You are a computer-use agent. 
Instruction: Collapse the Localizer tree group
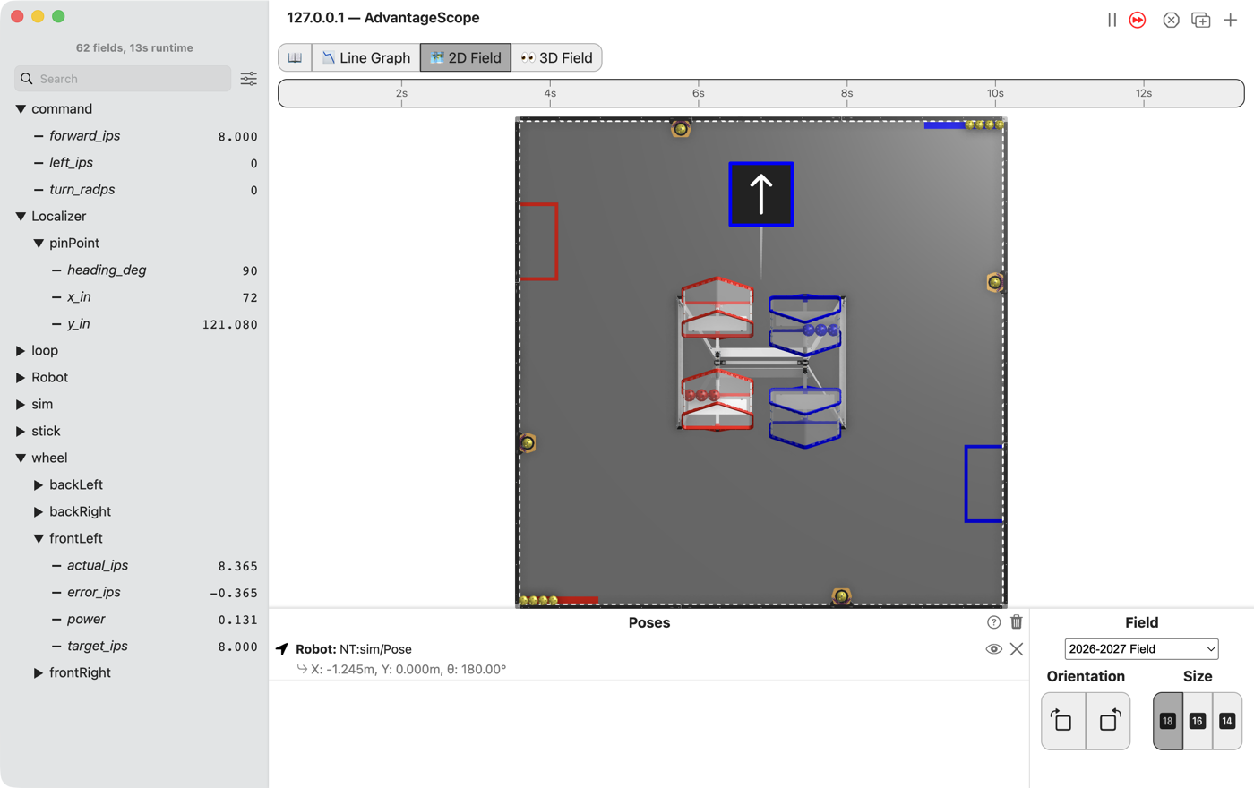(x=21, y=216)
